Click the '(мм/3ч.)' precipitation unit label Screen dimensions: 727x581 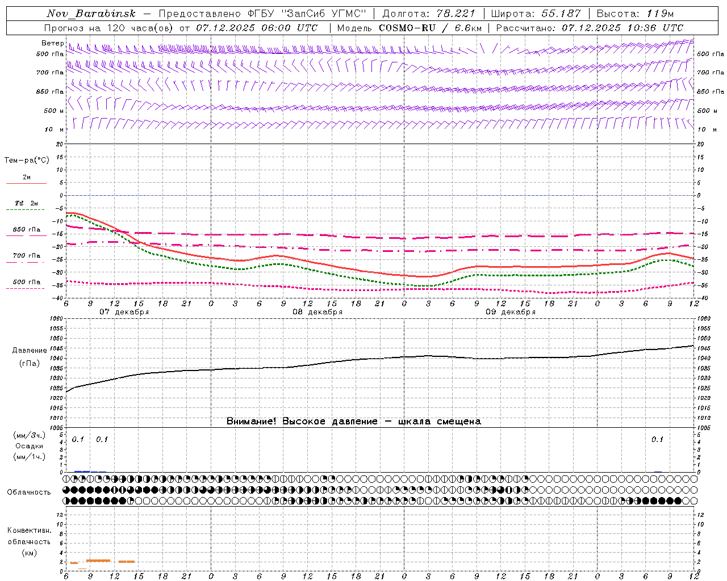29,435
